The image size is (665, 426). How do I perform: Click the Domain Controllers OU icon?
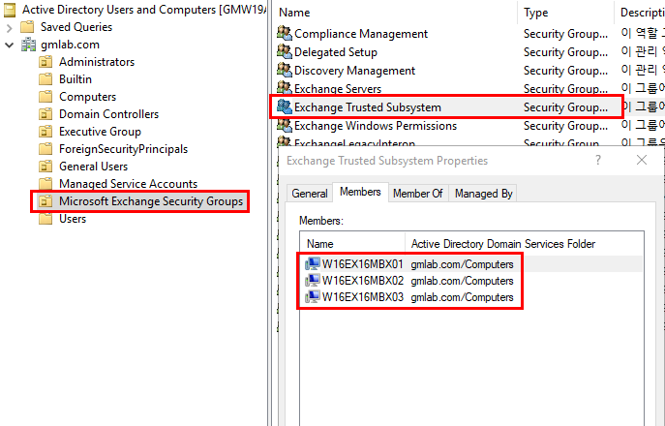[x=45, y=114]
